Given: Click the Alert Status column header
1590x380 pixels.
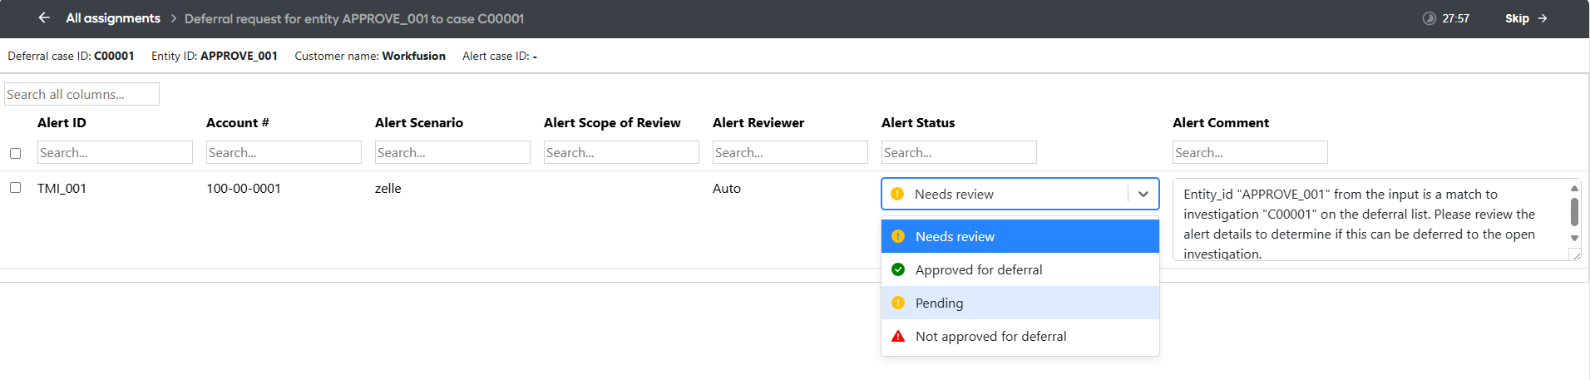Looking at the screenshot, I should click(x=918, y=122).
